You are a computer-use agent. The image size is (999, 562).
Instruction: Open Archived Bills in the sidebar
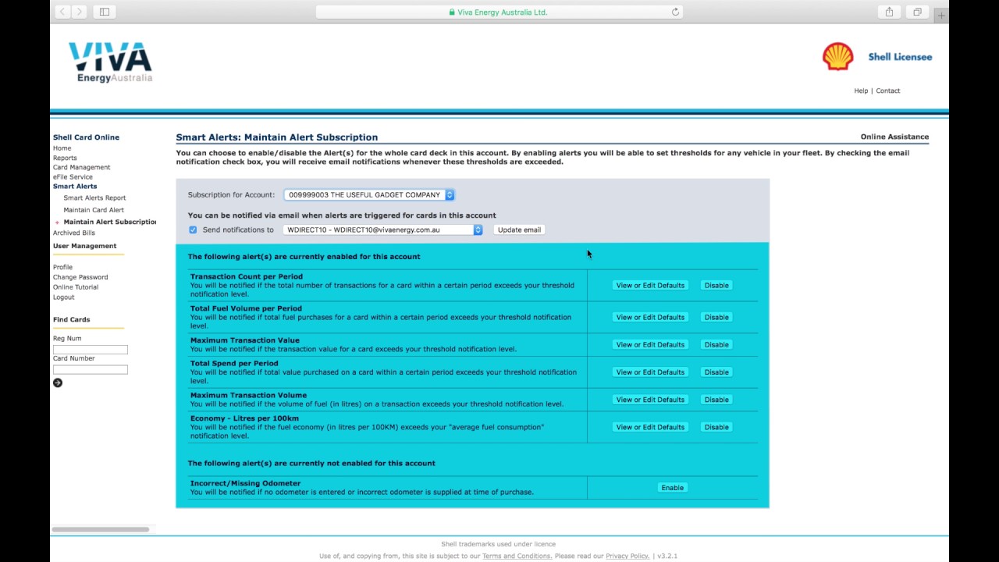74,233
